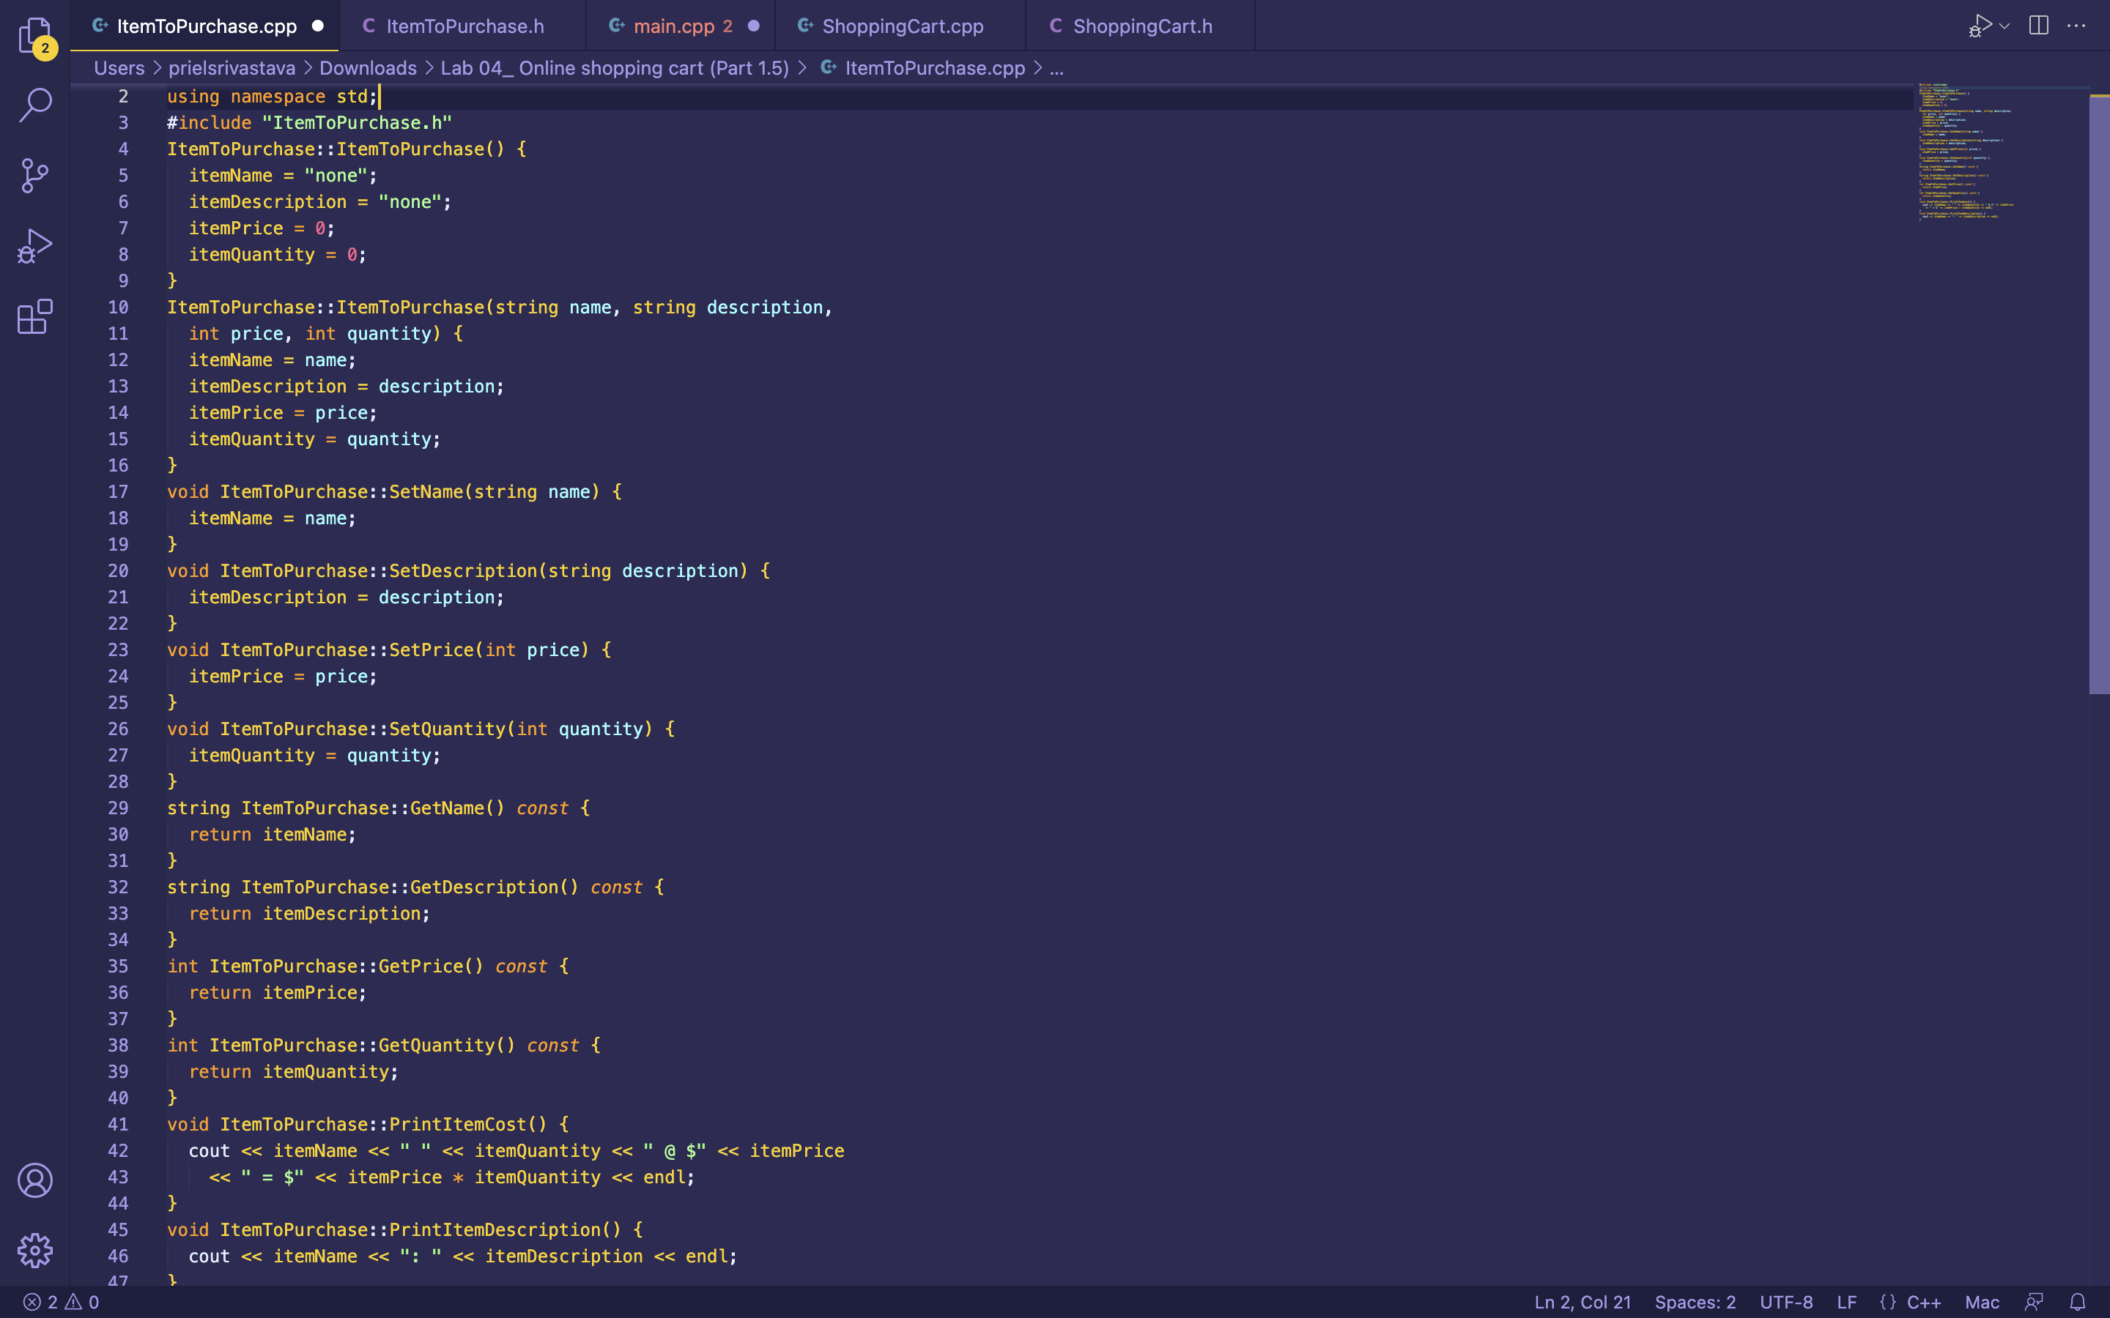The height and width of the screenshot is (1318, 2110).
Task: Open the Search view
Action: 35,105
